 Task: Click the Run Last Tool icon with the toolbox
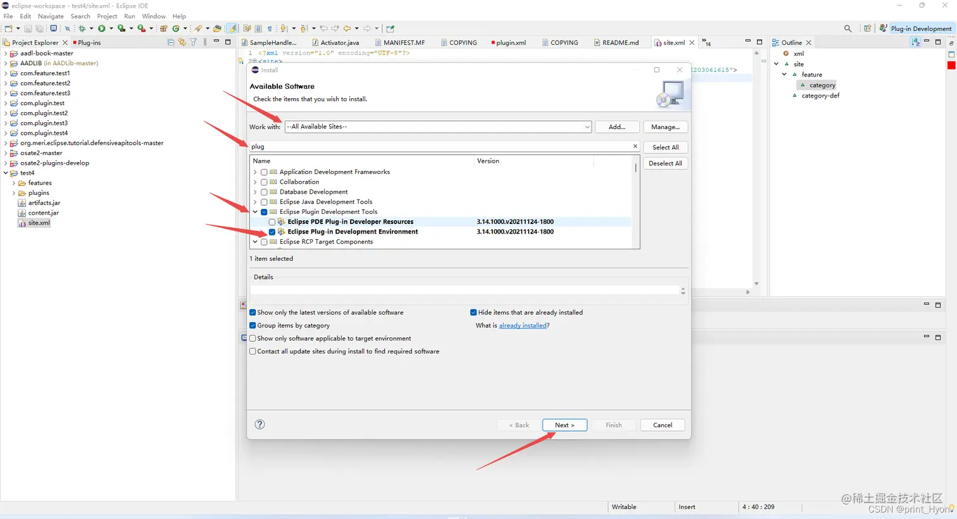pos(141,28)
